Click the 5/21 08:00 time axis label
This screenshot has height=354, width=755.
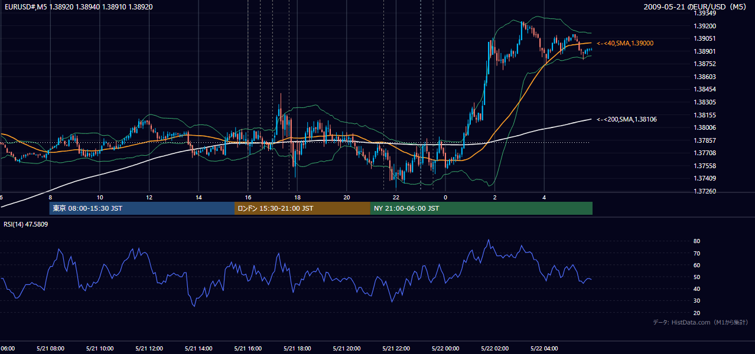(x=50, y=348)
